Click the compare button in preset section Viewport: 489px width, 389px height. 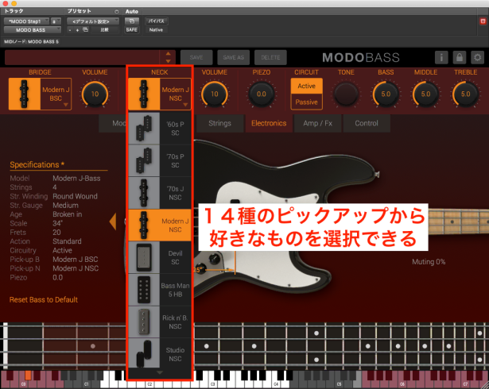104,30
